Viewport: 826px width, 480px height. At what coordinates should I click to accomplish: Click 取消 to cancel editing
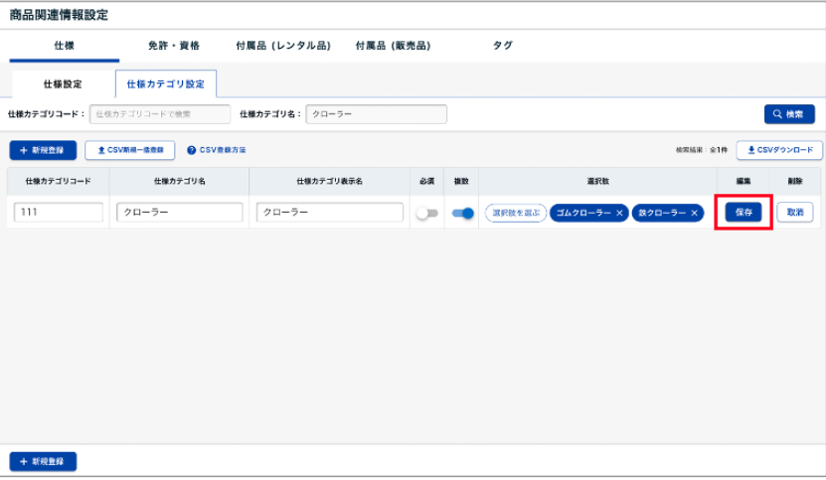point(794,213)
